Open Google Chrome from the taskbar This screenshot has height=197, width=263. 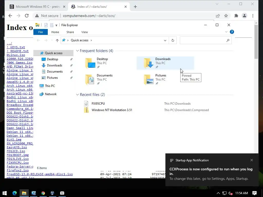point(43,193)
